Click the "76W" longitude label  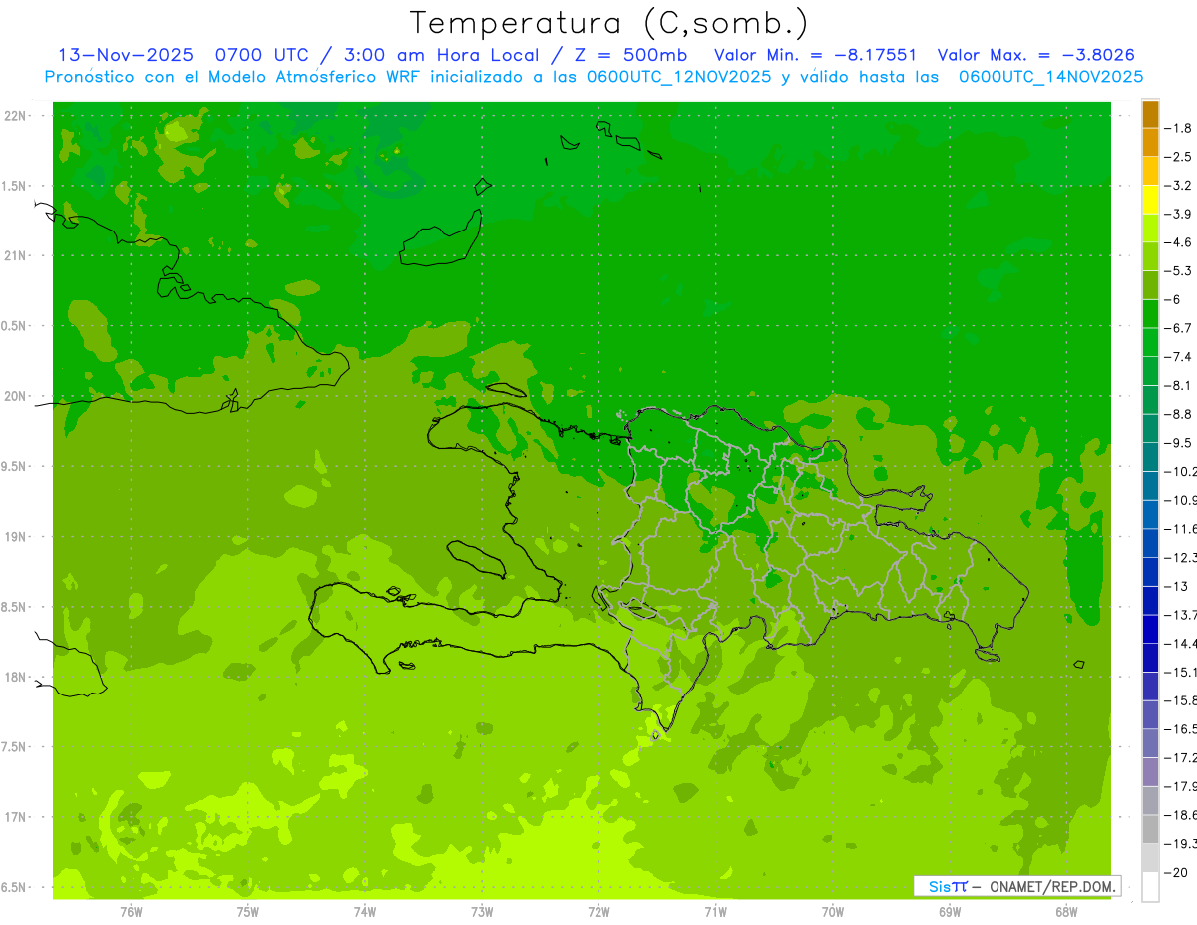[131, 912]
